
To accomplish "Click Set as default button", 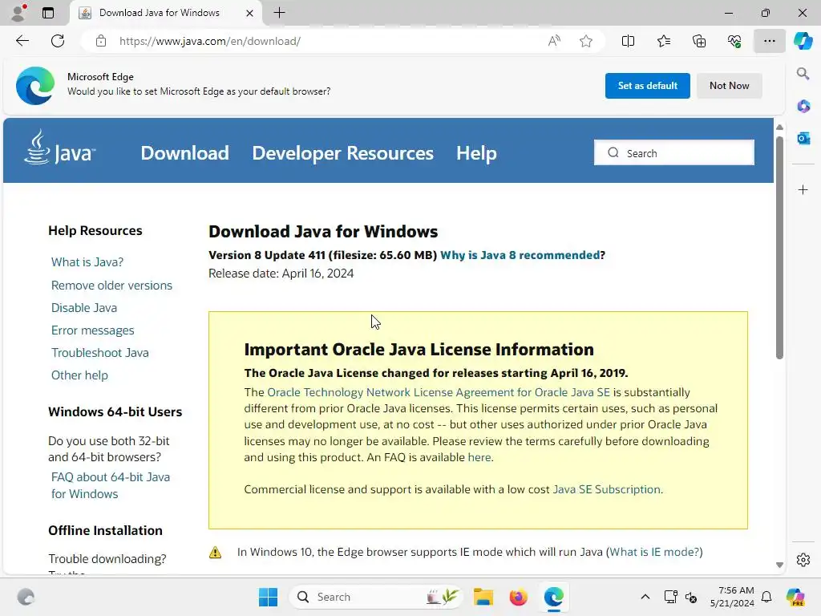I will (648, 85).
